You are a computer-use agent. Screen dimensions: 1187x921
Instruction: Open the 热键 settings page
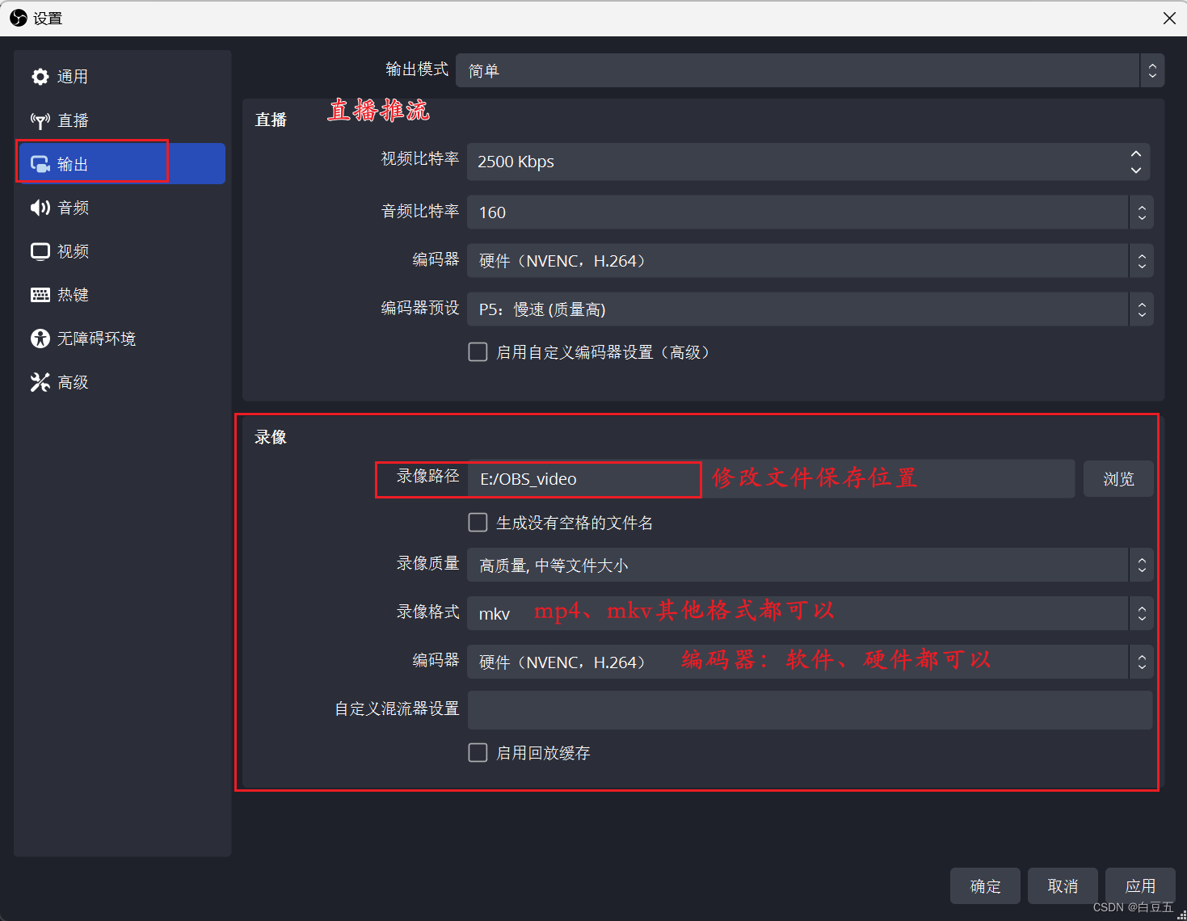[120, 295]
